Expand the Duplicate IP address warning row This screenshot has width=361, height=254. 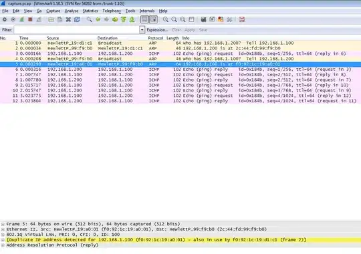[x=3, y=240]
